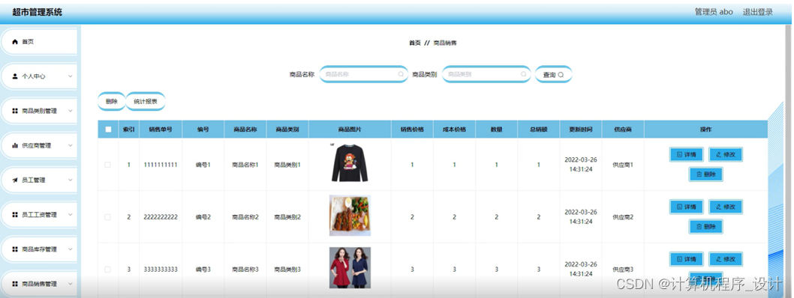Click the 总销额 column header

click(538, 130)
